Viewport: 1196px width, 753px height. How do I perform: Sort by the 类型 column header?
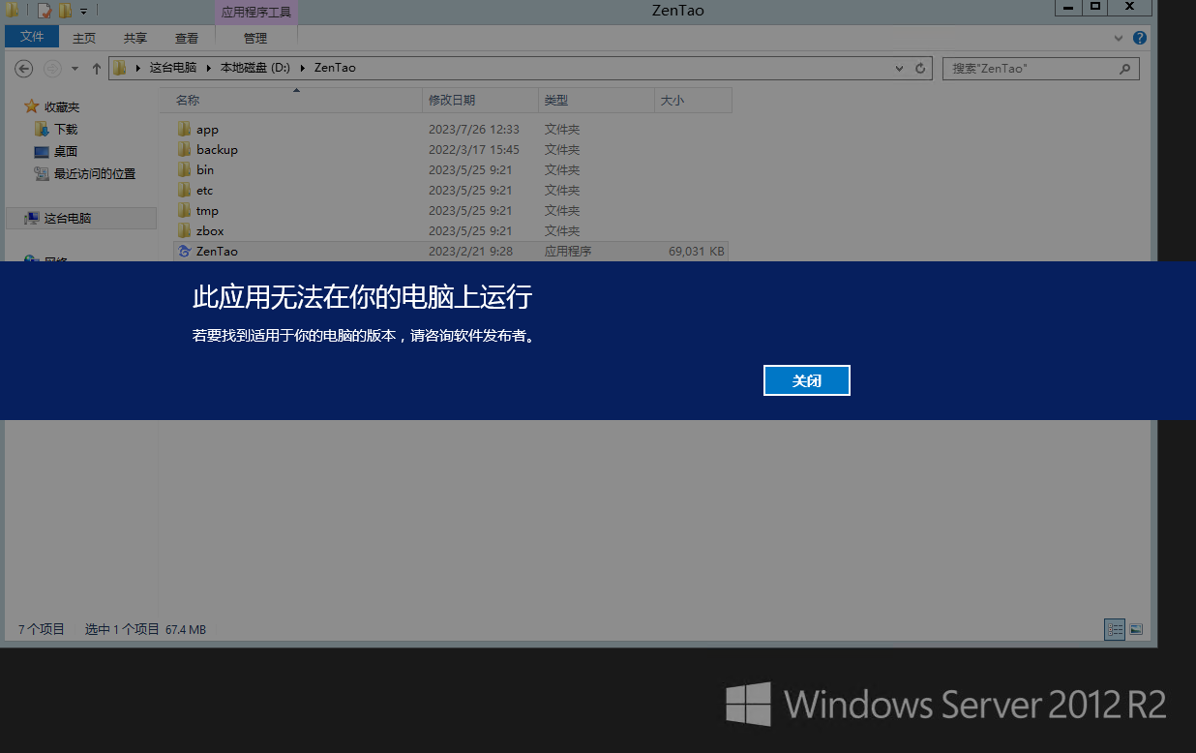click(596, 100)
